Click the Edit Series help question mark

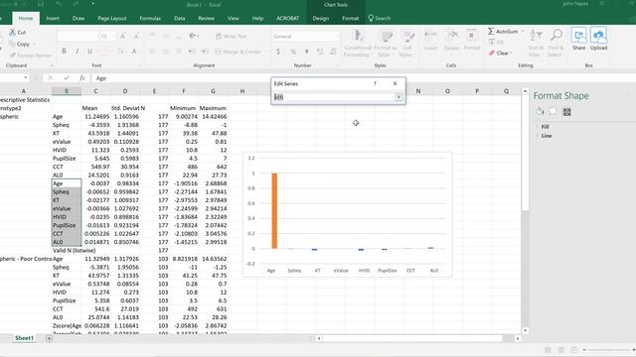(x=376, y=83)
